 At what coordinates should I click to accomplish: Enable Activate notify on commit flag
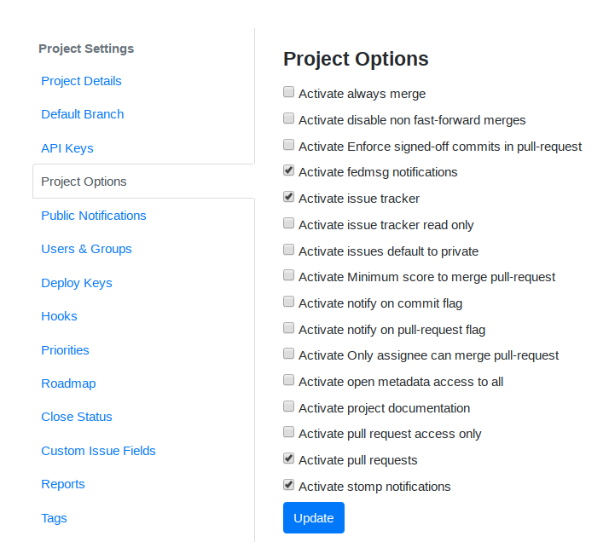(x=288, y=302)
